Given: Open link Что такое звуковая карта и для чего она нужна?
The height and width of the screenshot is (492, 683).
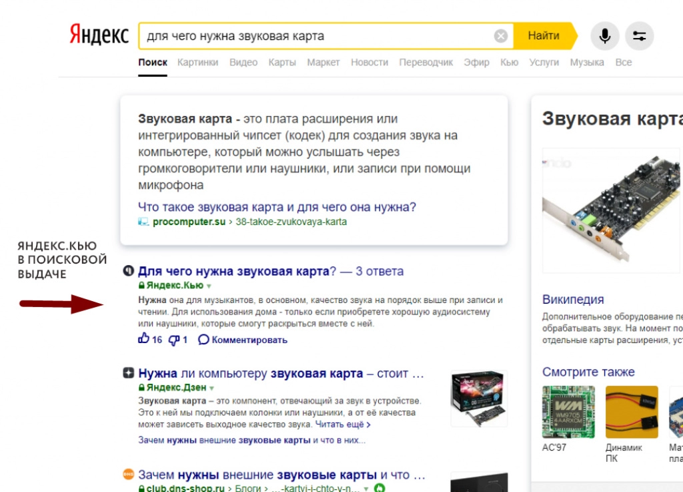Looking at the screenshot, I should pos(277,206).
